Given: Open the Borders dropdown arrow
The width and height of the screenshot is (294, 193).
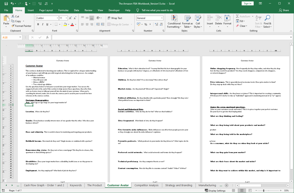Looking at the screenshot, I should (x=60, y=24).
